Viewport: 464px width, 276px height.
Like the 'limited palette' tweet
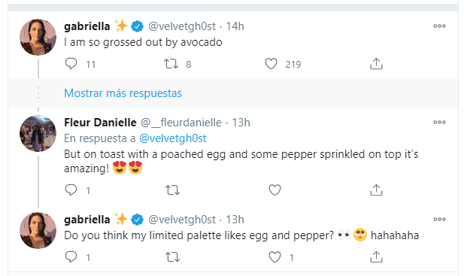coord(274,256)
